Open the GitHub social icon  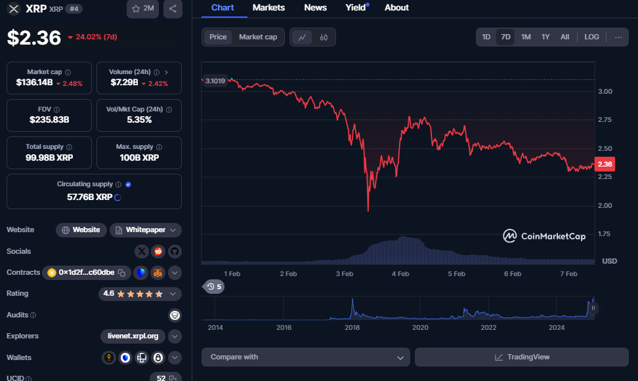175,251
